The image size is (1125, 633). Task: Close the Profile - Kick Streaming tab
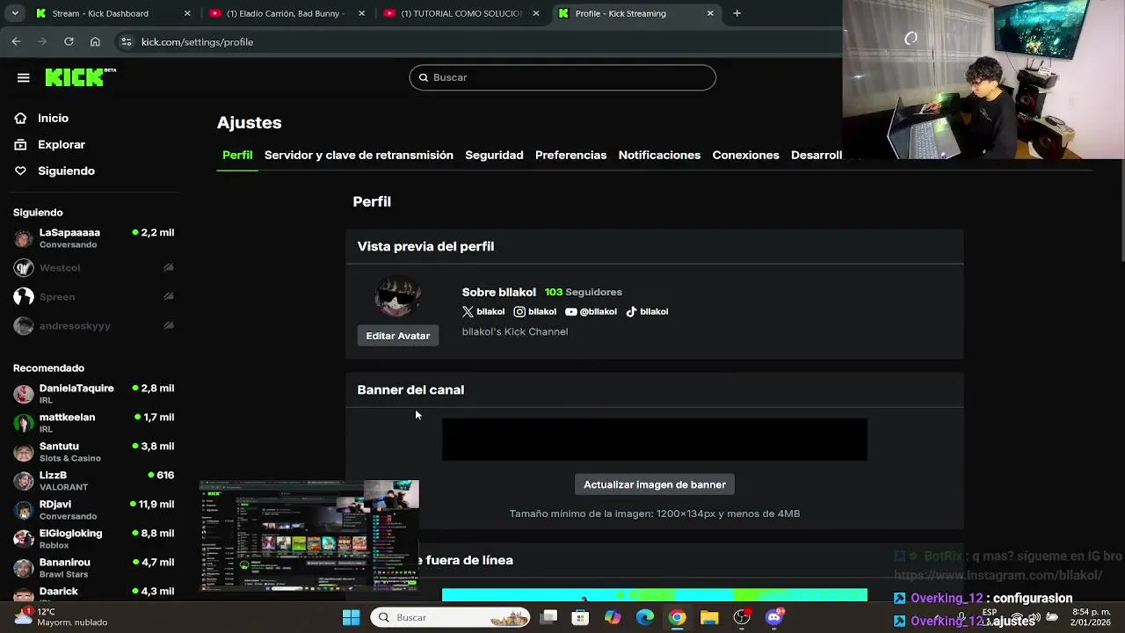point(710,13)
